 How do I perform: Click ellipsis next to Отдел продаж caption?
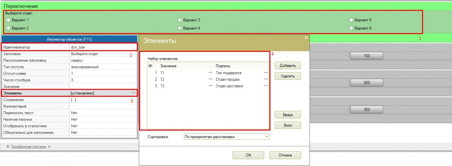[266, 79]
